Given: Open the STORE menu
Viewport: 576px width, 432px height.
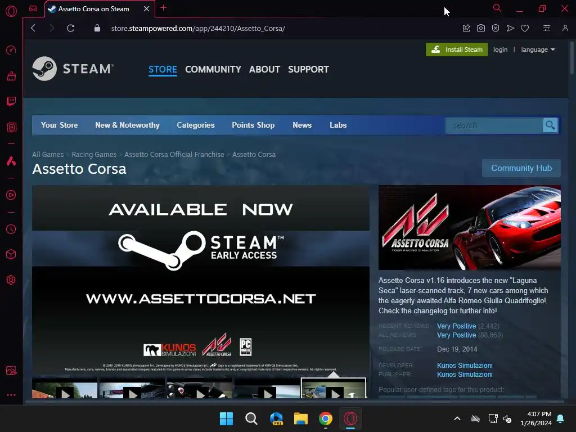Looking at the screenshot, I should pyautogui.click(x=163, y=69).
